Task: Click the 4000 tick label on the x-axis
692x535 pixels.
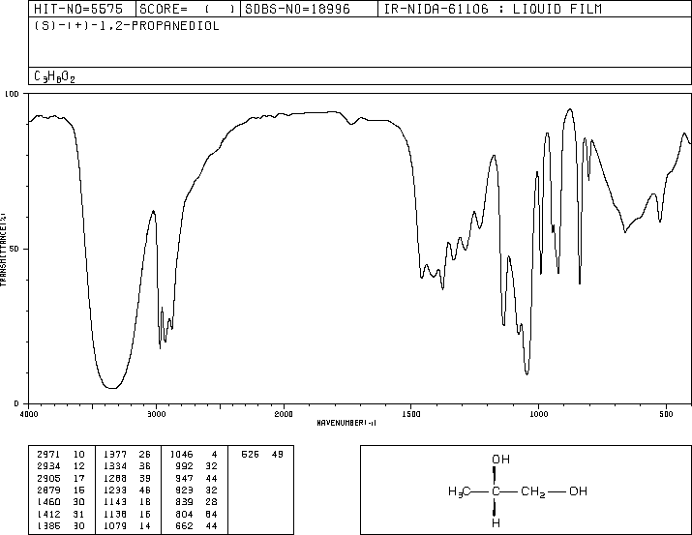Action: (29, 414)
